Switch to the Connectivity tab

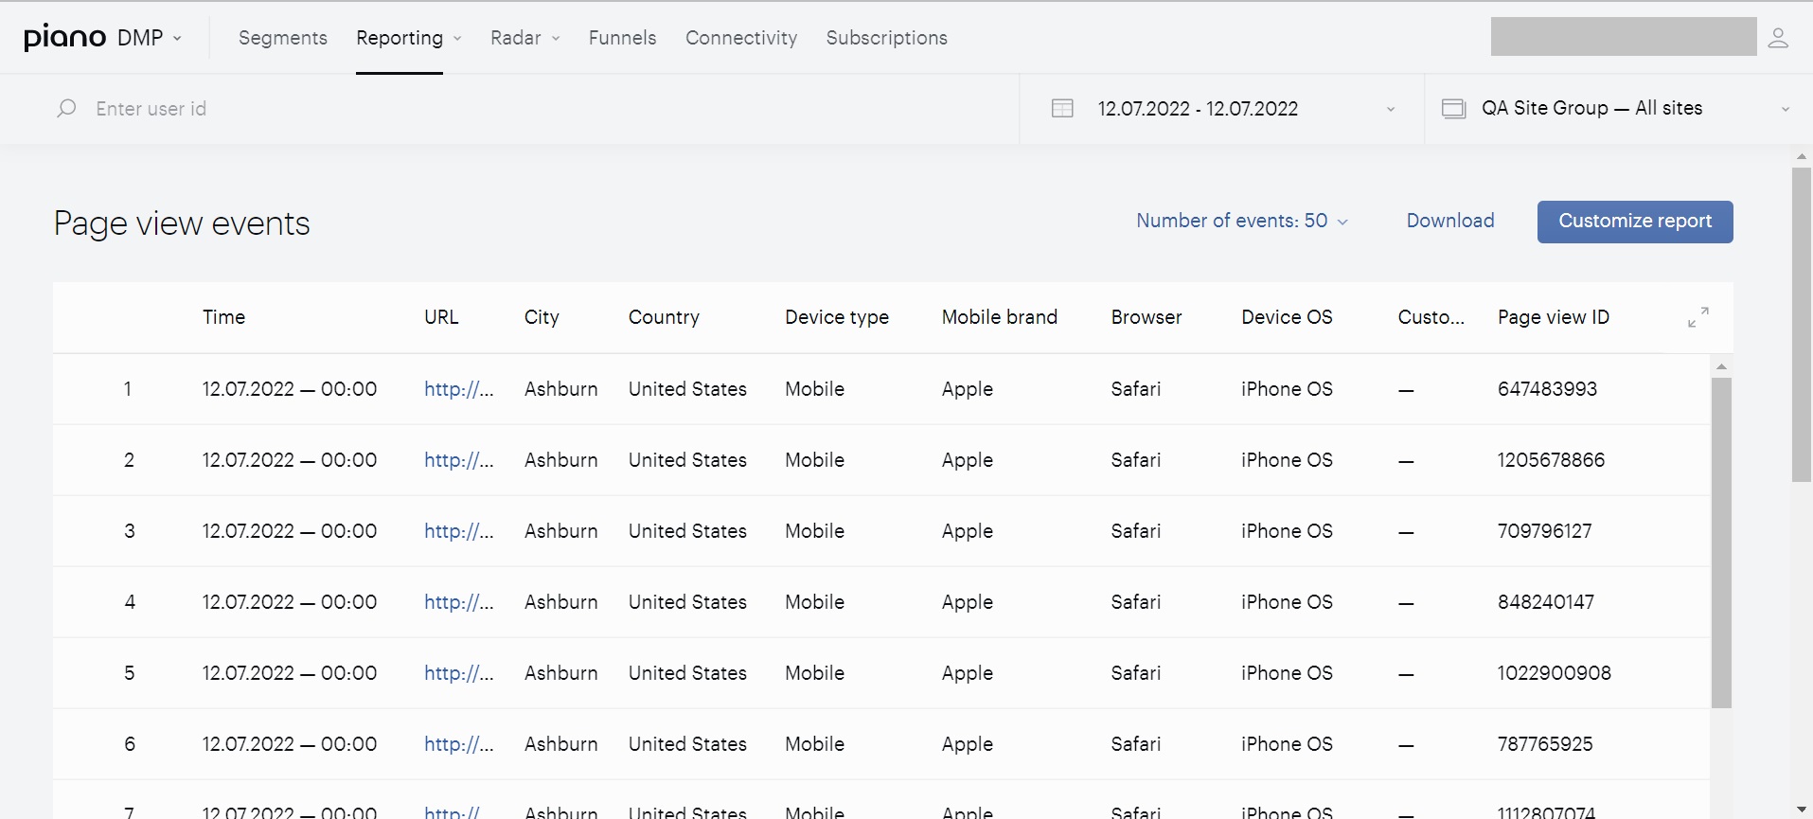point(741,38)
